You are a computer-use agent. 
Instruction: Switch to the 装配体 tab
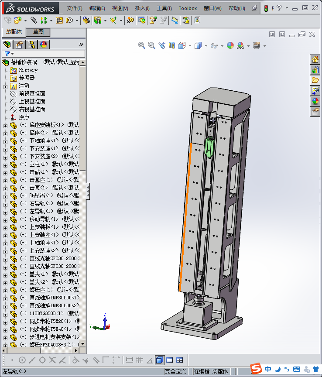pos(14,32)
